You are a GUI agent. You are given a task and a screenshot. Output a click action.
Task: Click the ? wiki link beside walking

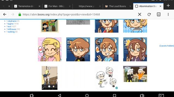click(x=7, y=32)
